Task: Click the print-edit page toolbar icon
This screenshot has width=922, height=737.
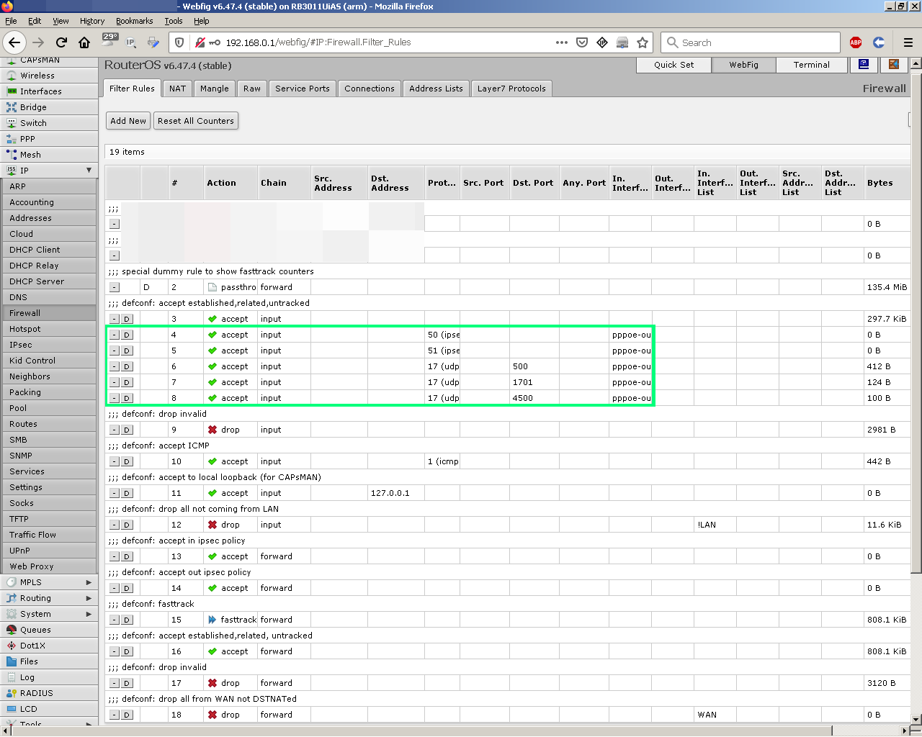Action: tap(153, 42)
